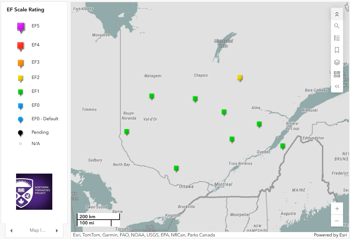
Task: Open the legend list tool
Action: [x=337, y=38]
